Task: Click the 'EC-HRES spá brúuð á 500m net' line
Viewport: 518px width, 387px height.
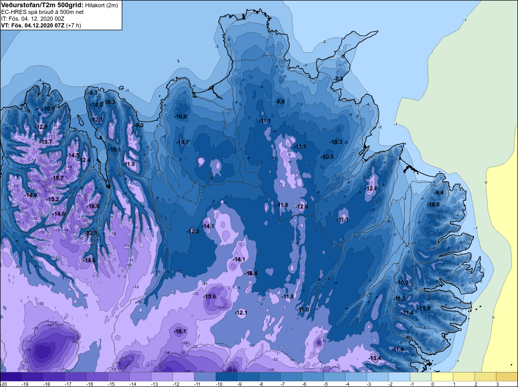Action: point(42,12)
